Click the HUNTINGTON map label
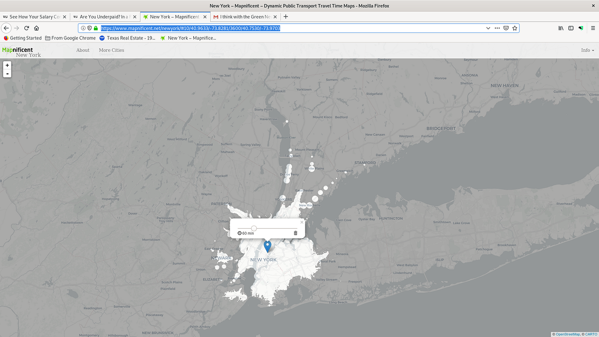Viewport: 599px width, 337px height. coord(391,219)
